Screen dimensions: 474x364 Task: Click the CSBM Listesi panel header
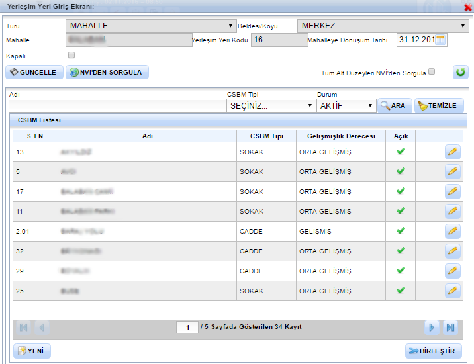tap(238, 120)
